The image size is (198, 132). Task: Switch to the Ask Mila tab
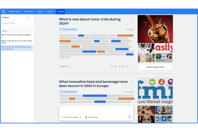[60, 11]
